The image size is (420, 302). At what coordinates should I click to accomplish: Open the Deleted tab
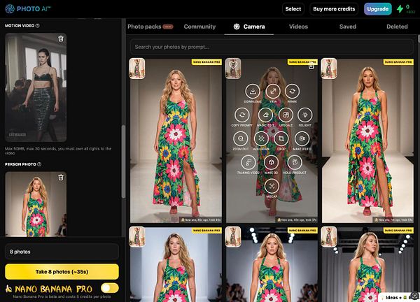[x=397, y=27]
